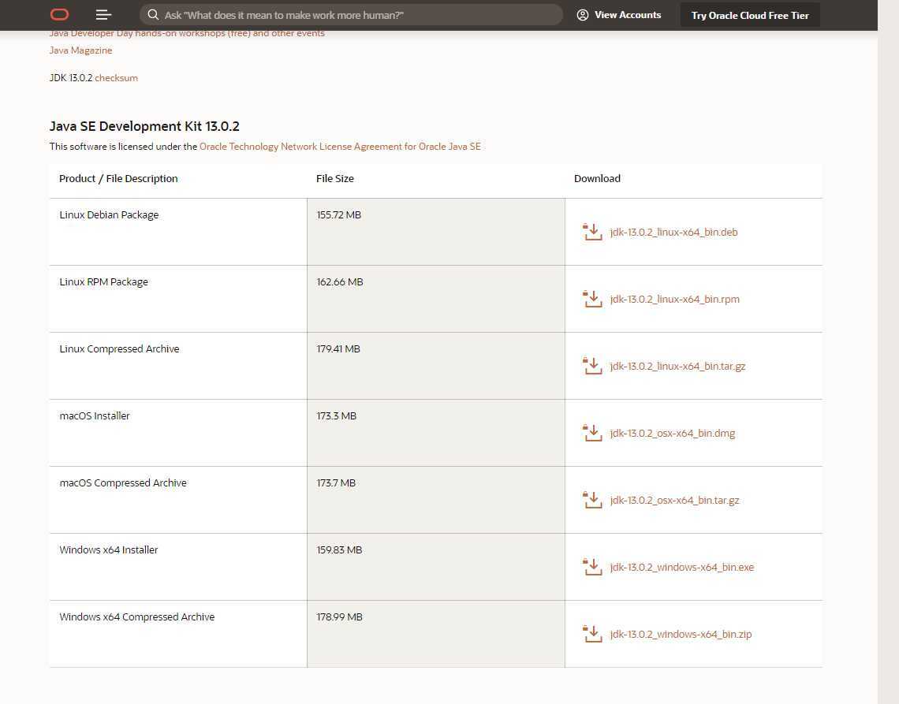899x704 pixels.
Task: Click the 'Download' column header
Action: (597, 179)
